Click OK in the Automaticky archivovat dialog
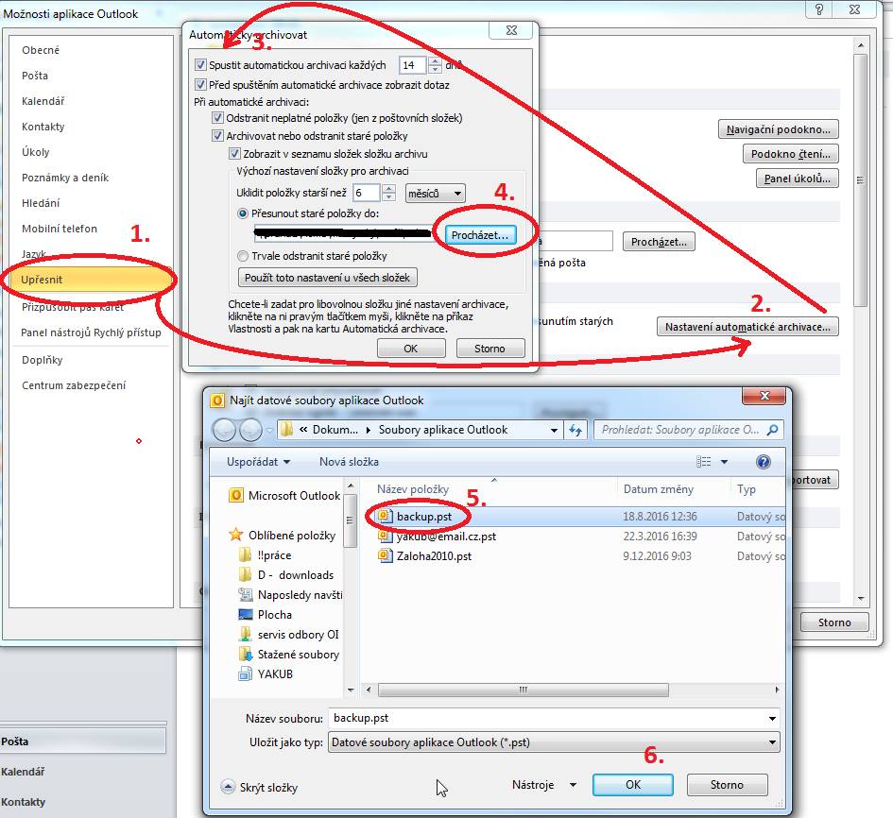 [x=411, y=349]
